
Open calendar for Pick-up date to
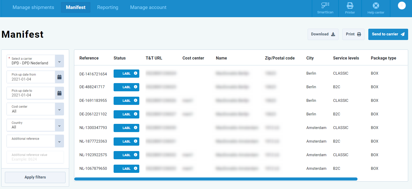(59, 93)
